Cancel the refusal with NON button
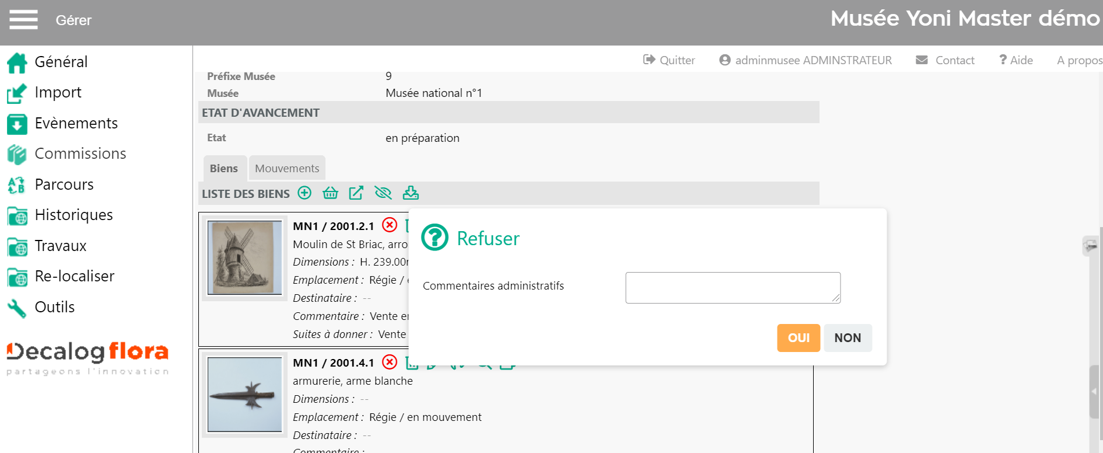The height and width of the screenshot is (453, 1103). [847, 338]
